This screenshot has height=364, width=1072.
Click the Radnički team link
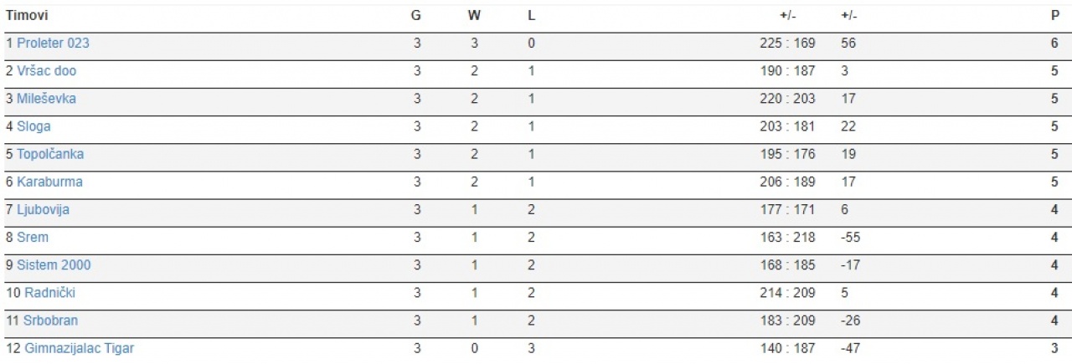tap(50, 293)
